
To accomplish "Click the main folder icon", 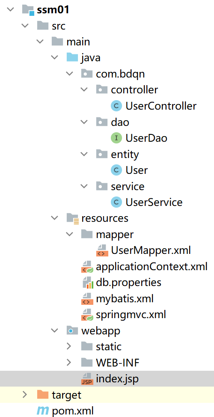I will click(x=58, y=42).
